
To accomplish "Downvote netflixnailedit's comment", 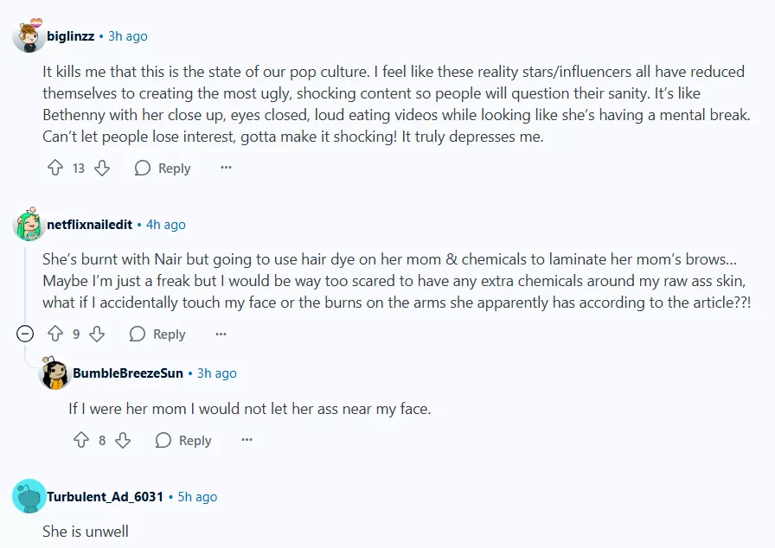I will 97,335.
